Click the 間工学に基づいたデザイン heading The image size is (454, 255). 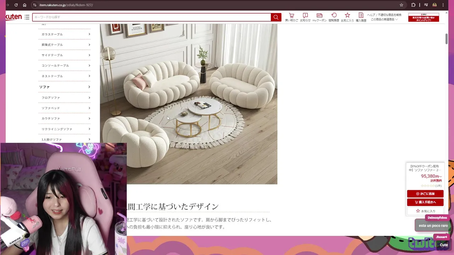click(173, 206)
